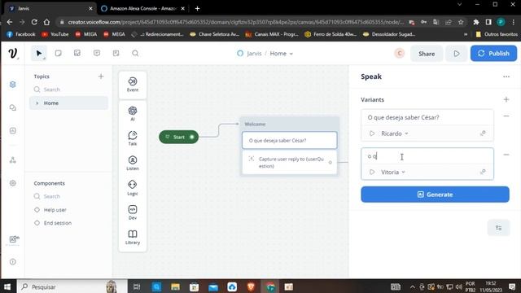Screen dimensions: 521x293
Task: Click the Topics search field
Action: coord(68,90)
